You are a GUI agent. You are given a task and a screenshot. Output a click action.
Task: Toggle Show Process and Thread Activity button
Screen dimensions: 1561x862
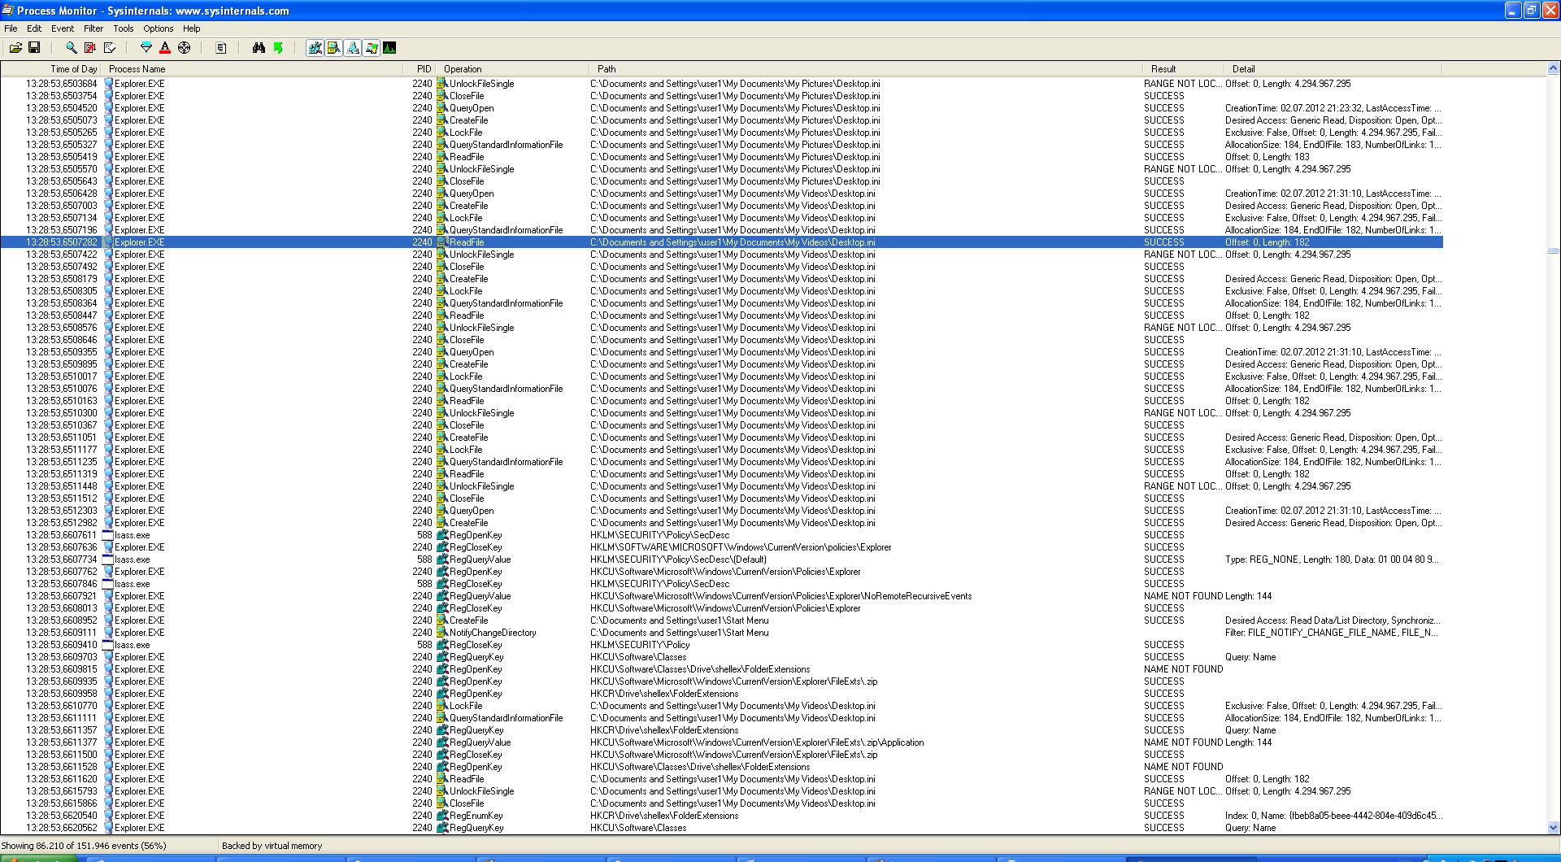pos(372,48)
